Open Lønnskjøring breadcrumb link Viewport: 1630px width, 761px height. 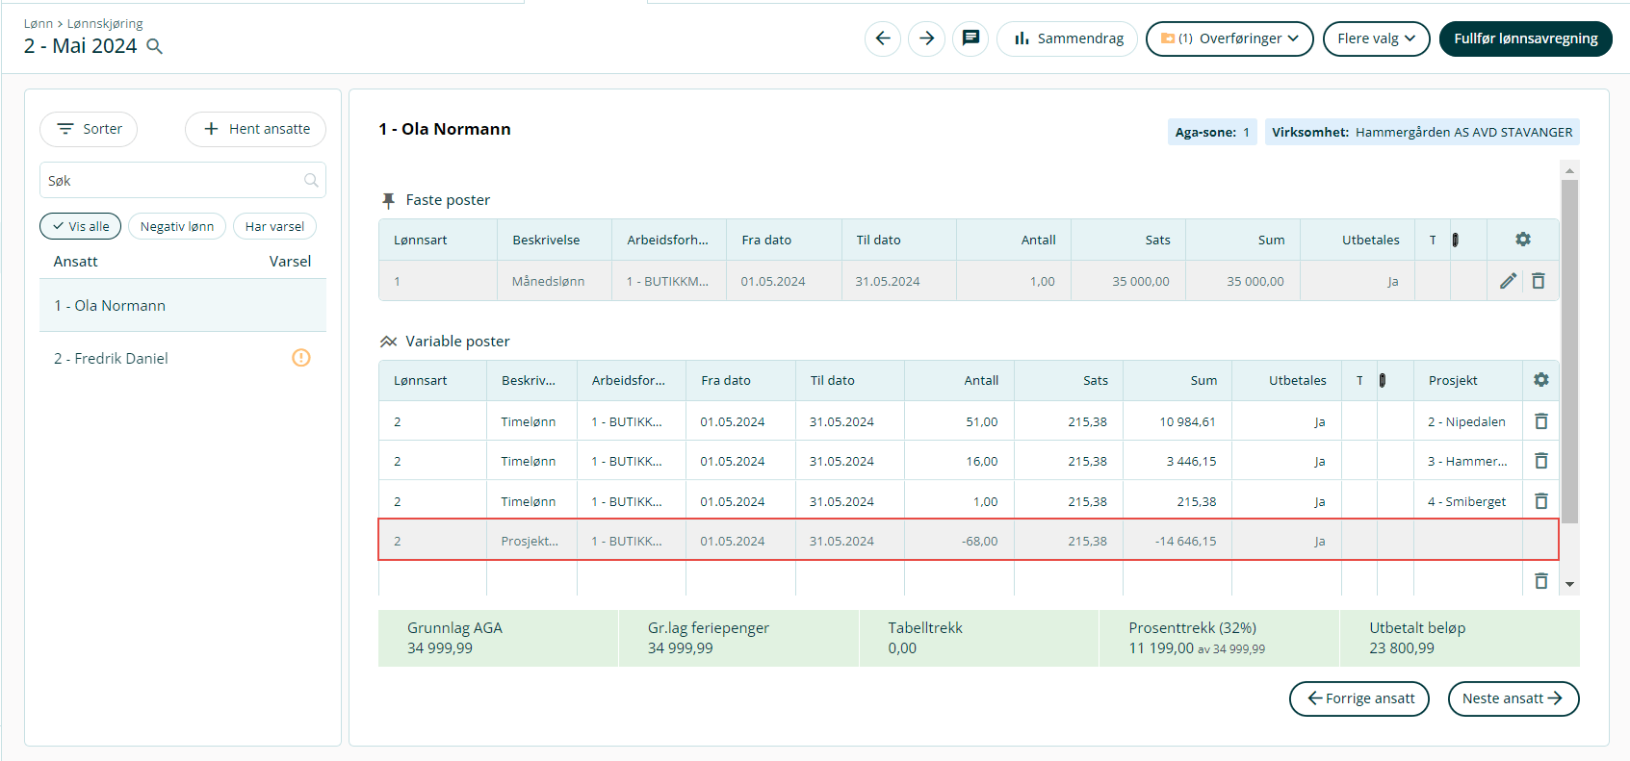[x=105, y=23]
